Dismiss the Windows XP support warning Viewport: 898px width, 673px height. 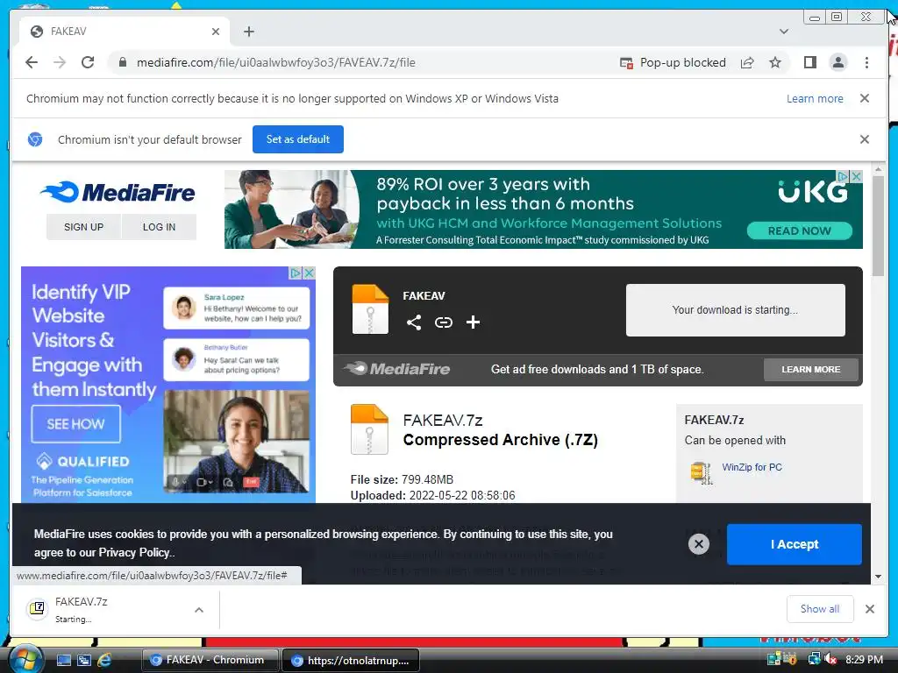tap(865, 98)
